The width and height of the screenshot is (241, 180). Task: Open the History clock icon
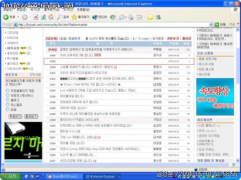tap(113, 17)
